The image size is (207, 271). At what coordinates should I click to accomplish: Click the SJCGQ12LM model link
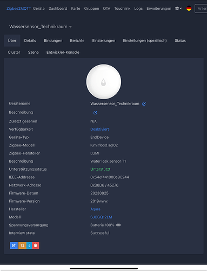click(x=101, y=217)
